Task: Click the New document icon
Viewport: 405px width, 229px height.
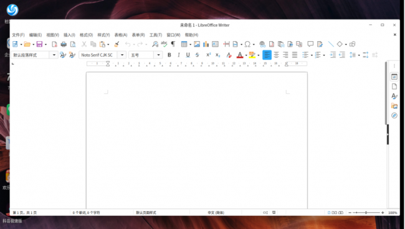Action: click(15, 44)
